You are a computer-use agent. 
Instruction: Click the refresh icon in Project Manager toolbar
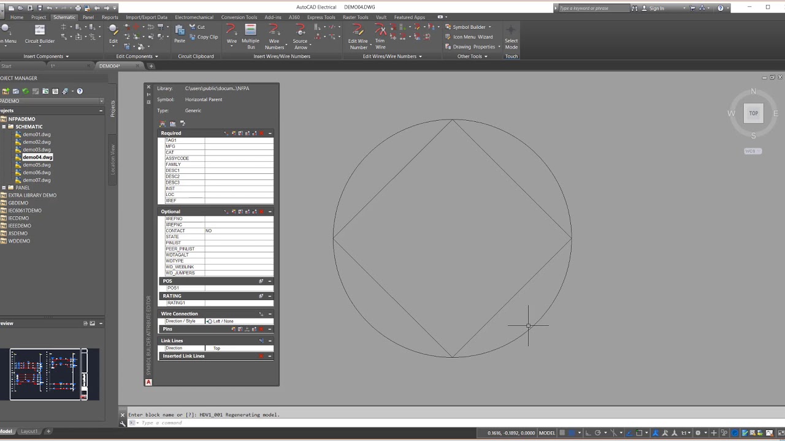pyautogui.click(x=26, y=91)
